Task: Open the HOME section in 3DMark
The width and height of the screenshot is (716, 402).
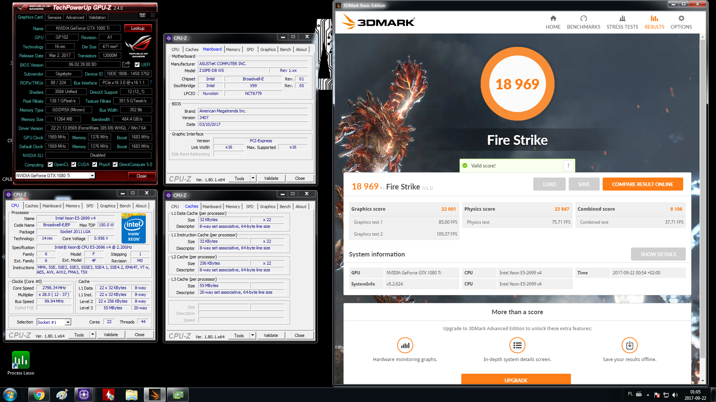Action: pos(553,22)
